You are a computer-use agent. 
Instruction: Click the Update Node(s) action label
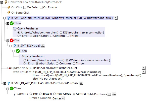(21, 68)
